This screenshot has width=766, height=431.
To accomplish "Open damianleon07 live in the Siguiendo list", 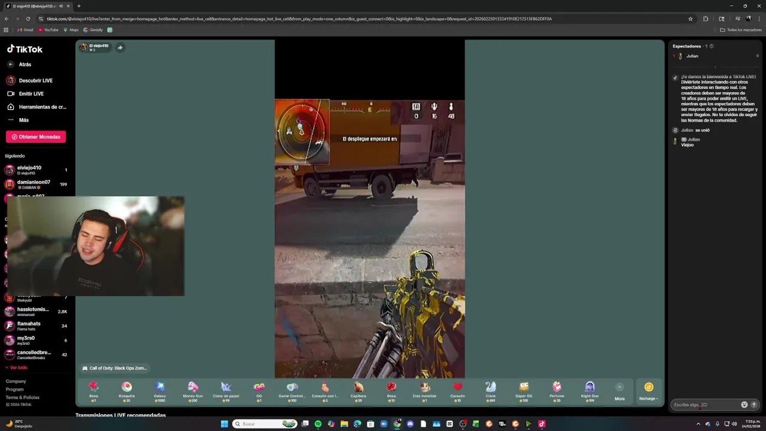I will (37, 184).
